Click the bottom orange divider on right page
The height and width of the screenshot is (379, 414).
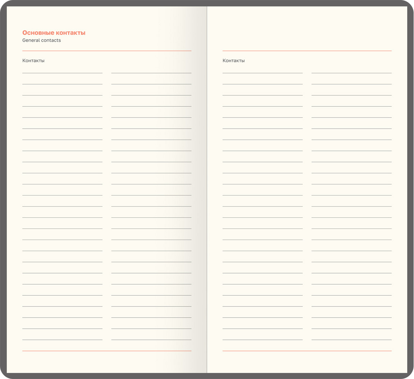coord(307,351)
